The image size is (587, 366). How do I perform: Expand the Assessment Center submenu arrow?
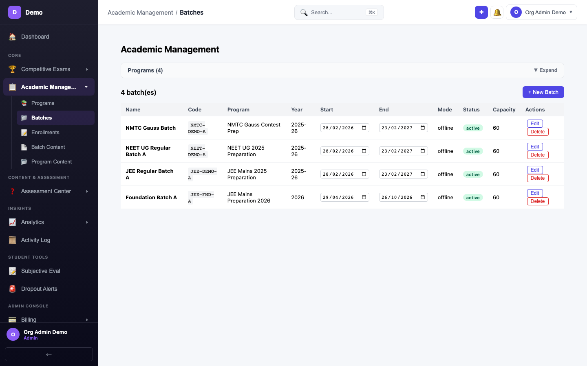87,192
